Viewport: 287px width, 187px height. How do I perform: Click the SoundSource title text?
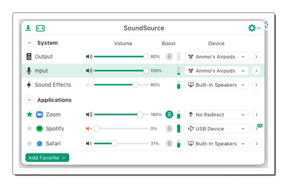coord(144,28)
